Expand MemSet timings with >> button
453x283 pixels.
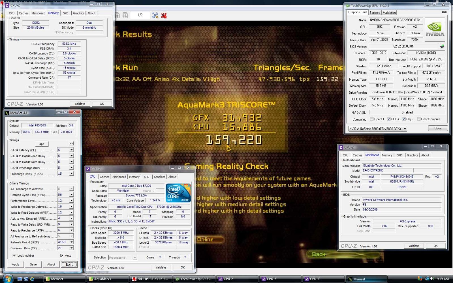click(x=71, y=144)
